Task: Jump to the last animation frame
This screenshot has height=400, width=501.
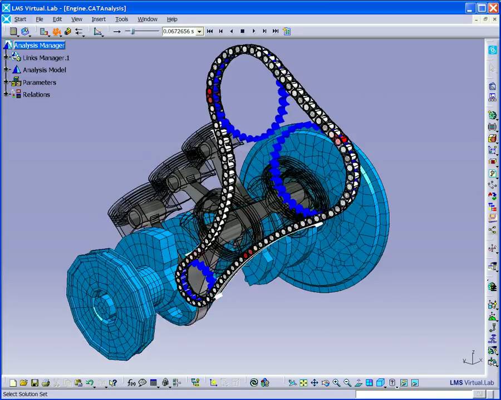Action: pyautogui.click(x=276, y=31)
